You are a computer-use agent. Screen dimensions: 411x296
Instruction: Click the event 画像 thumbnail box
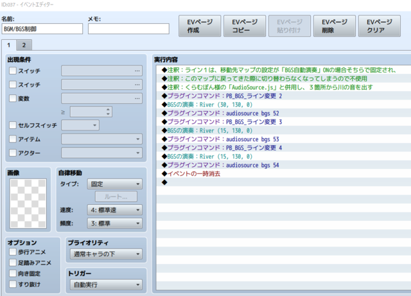28,204
